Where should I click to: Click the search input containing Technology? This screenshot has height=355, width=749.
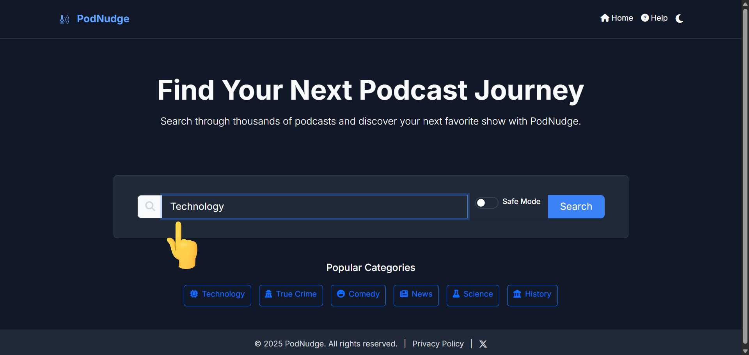tap(314, 207)
